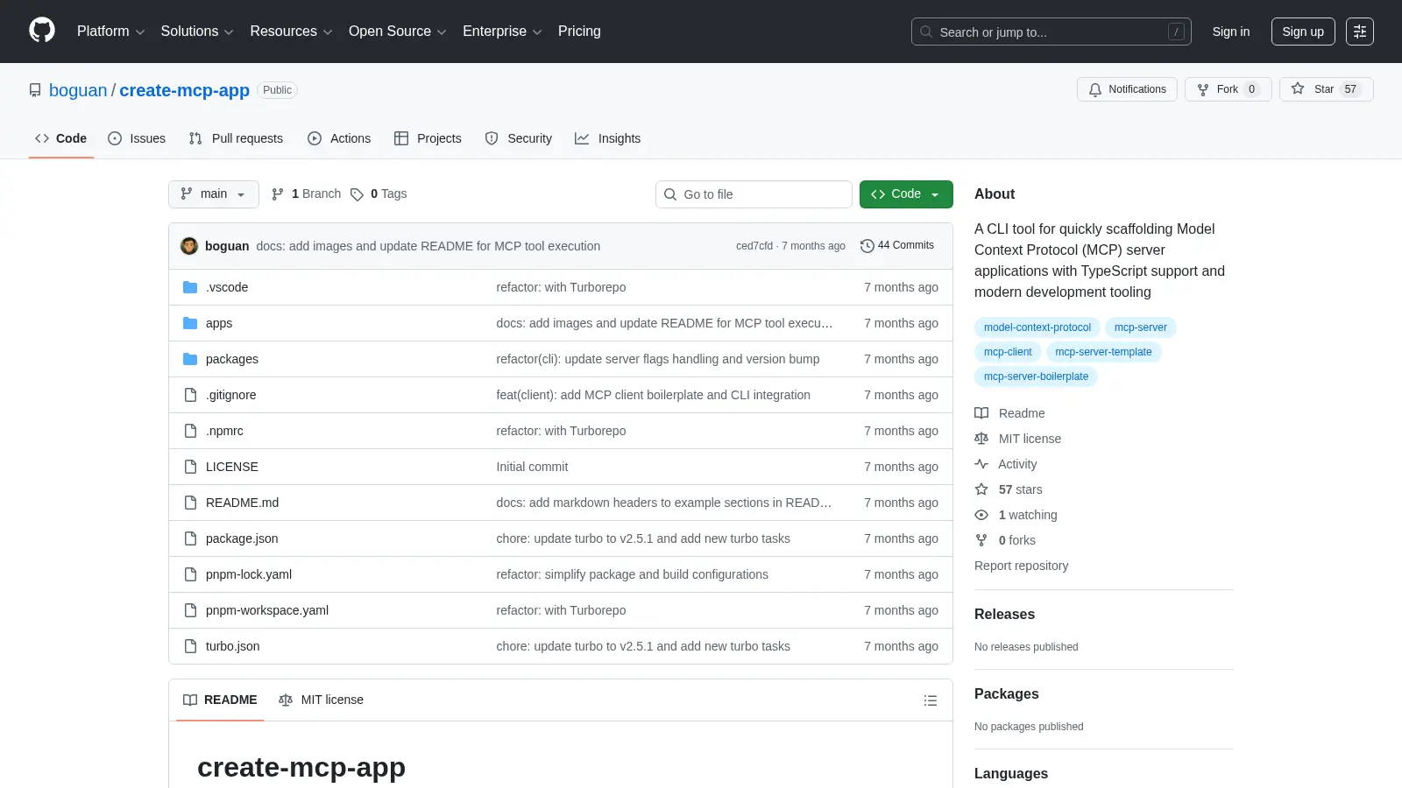Open the pnpm-workspace.yaml file

click(267, 610)
